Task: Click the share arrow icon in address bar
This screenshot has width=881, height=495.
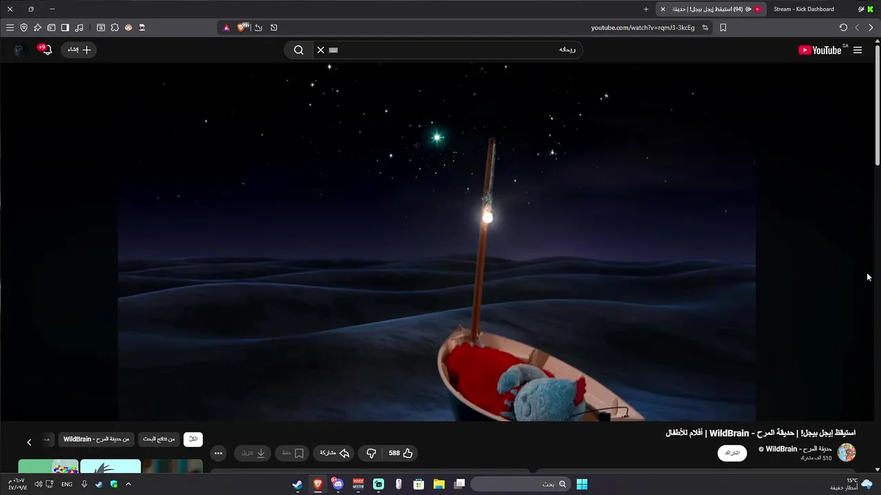Action: [x=258, y=27]
